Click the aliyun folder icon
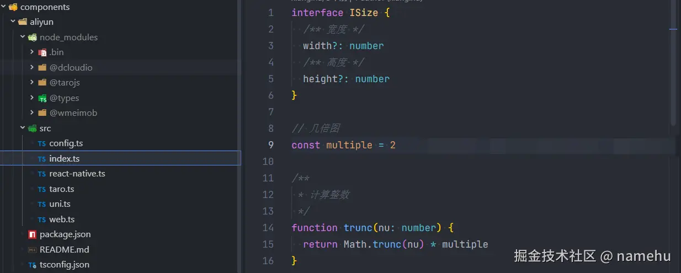The width and height of the screenshot is (681, 273). [23, 22]
